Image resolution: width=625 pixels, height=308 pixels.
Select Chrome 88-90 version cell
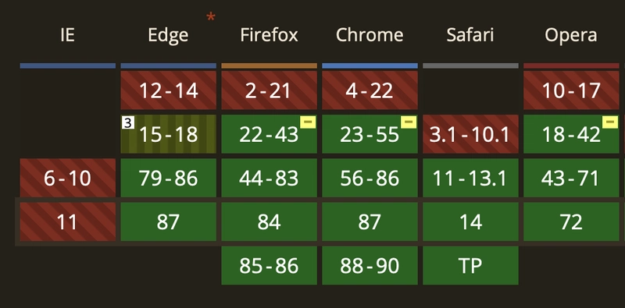[x=370, y=265]
